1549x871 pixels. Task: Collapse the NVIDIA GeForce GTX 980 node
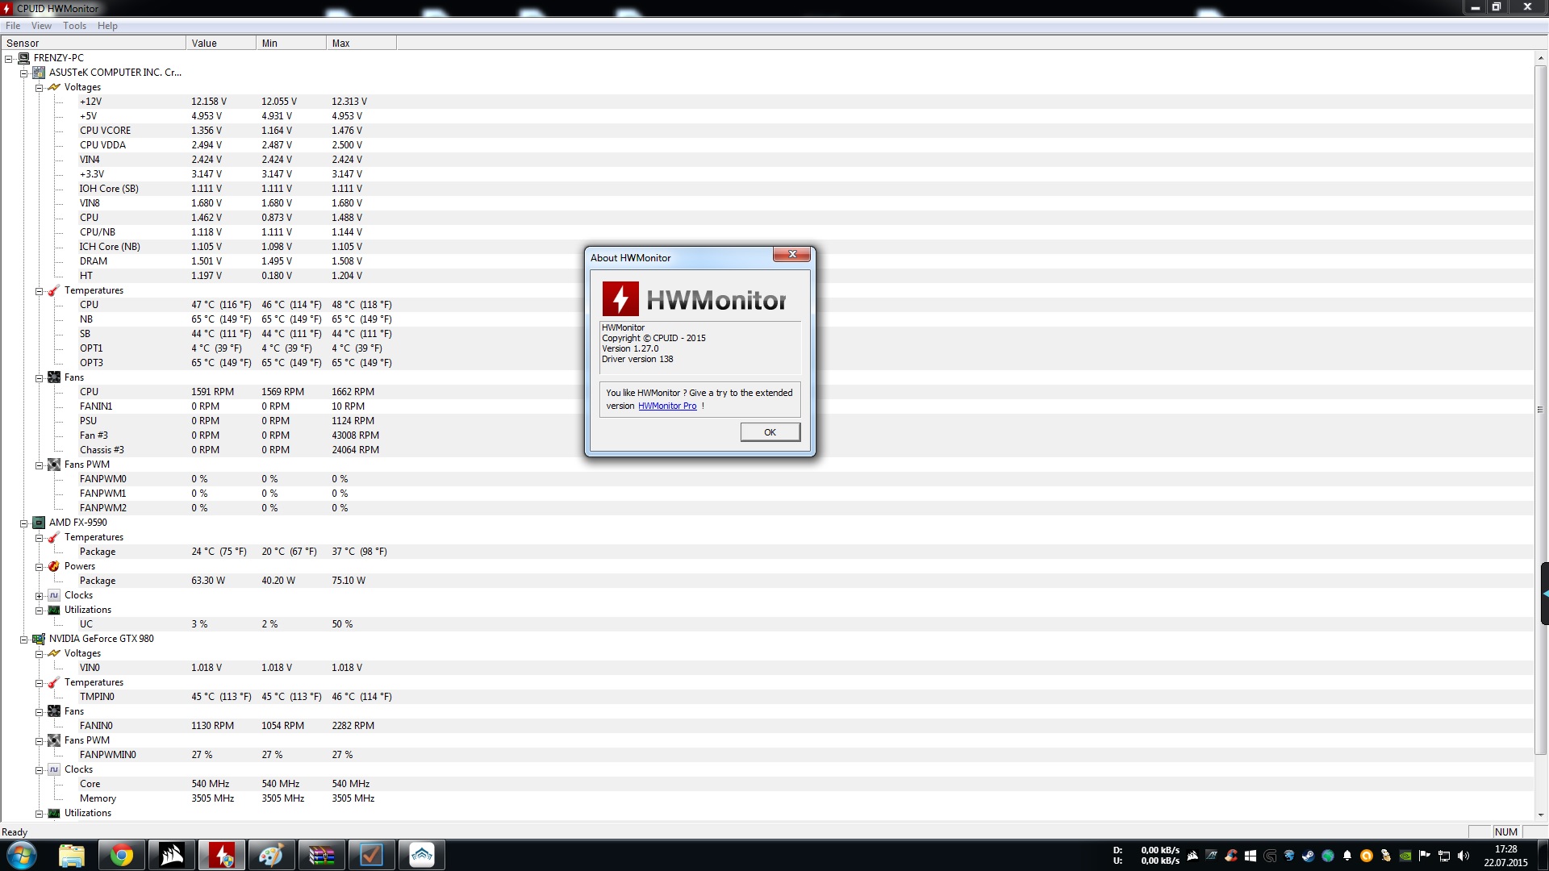pyautogui.click(x=24, y=640)
